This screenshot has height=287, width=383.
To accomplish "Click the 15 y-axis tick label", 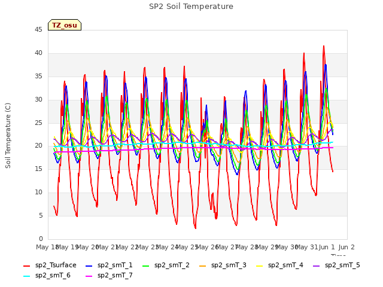I will [38, 169].
